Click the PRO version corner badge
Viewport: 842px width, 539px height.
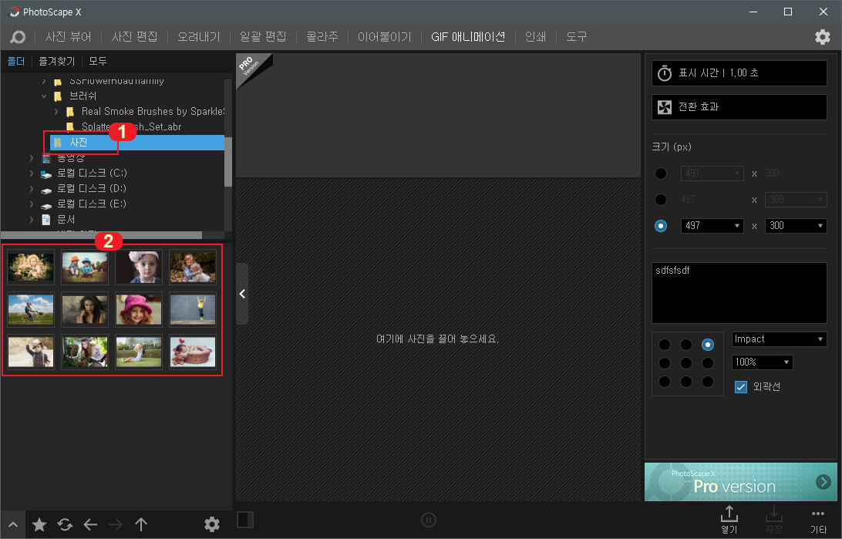[251, 67]
